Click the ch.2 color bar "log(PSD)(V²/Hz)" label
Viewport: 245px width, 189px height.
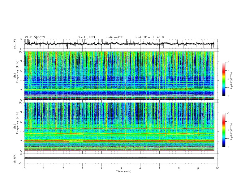pos(232,131)
